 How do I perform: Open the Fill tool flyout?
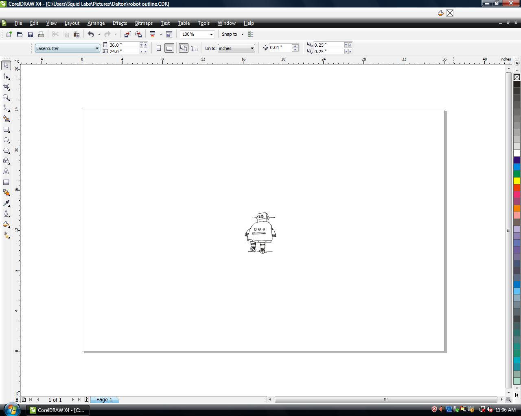point(6,224)
